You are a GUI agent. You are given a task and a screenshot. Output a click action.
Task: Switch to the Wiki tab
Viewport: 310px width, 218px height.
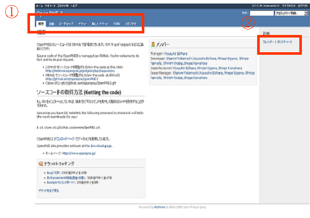(x=117, y=24)
